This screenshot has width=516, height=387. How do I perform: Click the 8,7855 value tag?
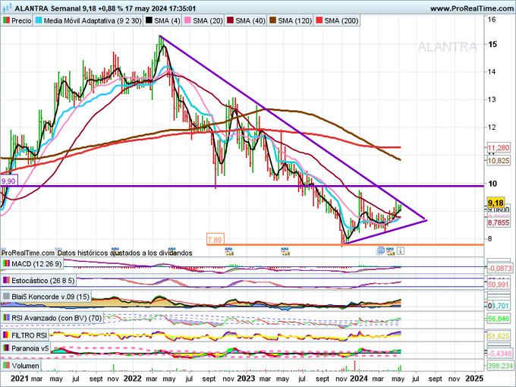pyautogui.click(x=499, y=223)
